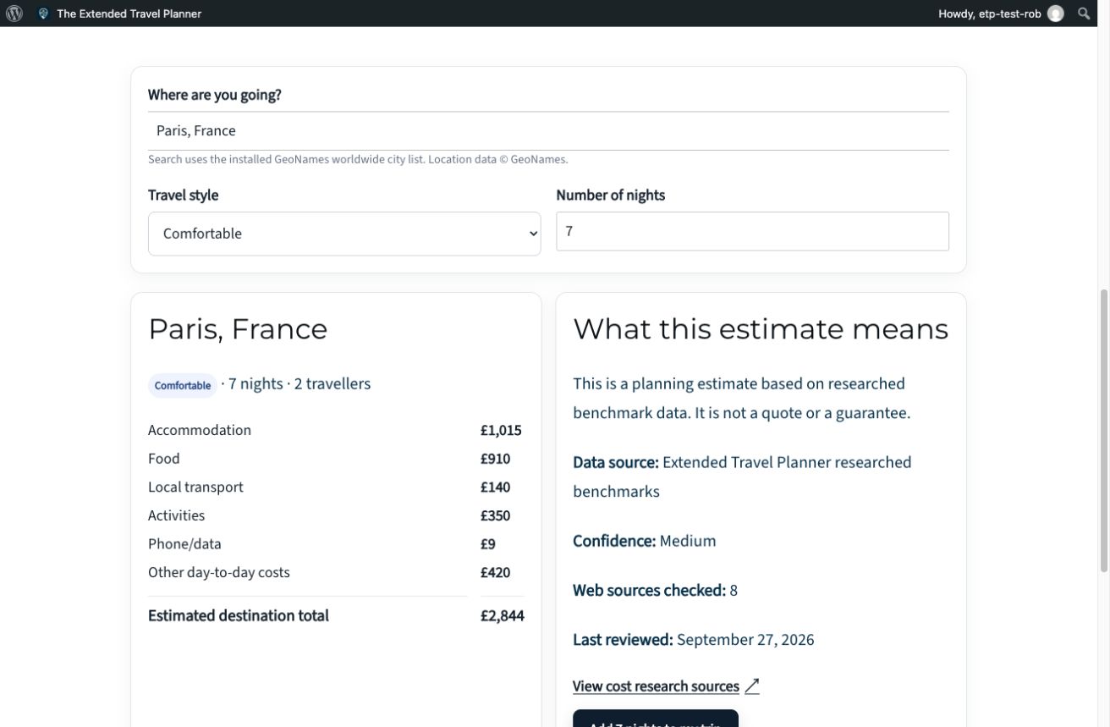Click the Estimated destination total £2,844
This screenshot has height=727, width=1110.
pos(503,615)
